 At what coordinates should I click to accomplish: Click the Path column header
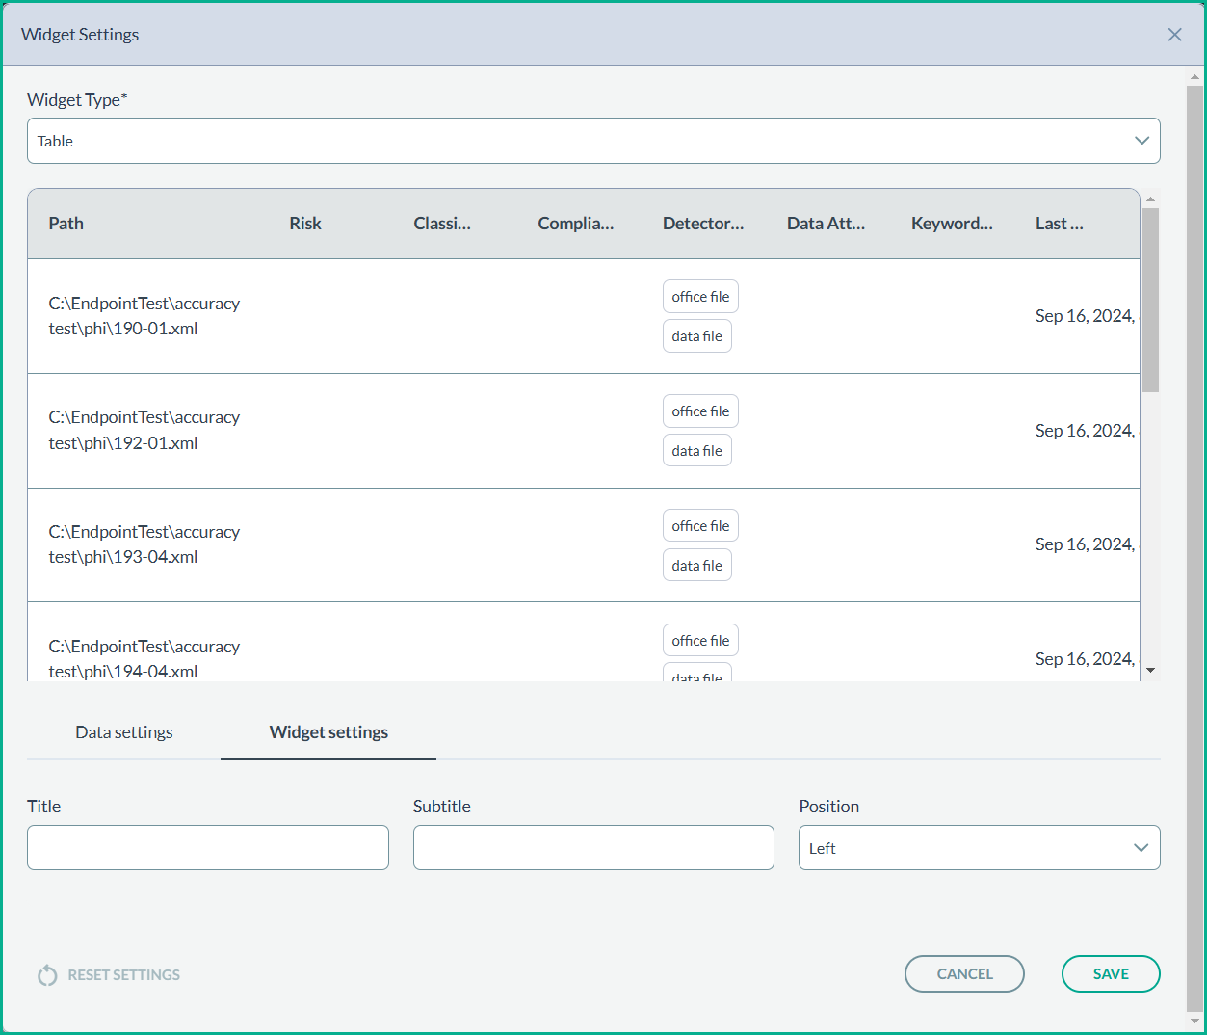(x=66, y=224)
